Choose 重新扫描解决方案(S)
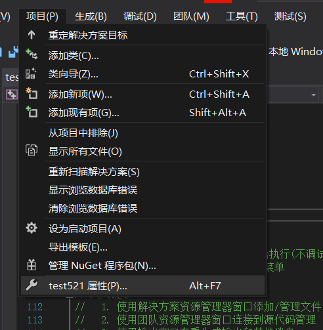The width and height of the screenshot is (323, 330). pos(142,172)
